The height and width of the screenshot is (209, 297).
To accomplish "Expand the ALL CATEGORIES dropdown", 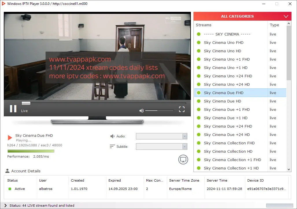I will coord(242,16).
